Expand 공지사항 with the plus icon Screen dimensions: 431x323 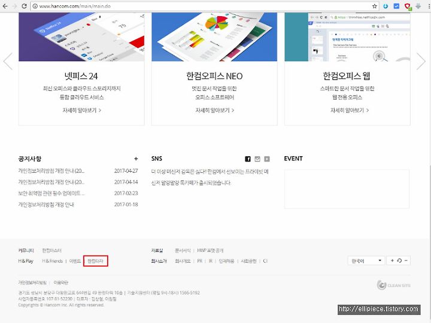point(136,159)
